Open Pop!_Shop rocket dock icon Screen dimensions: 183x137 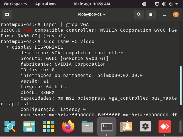pos(126,127)
